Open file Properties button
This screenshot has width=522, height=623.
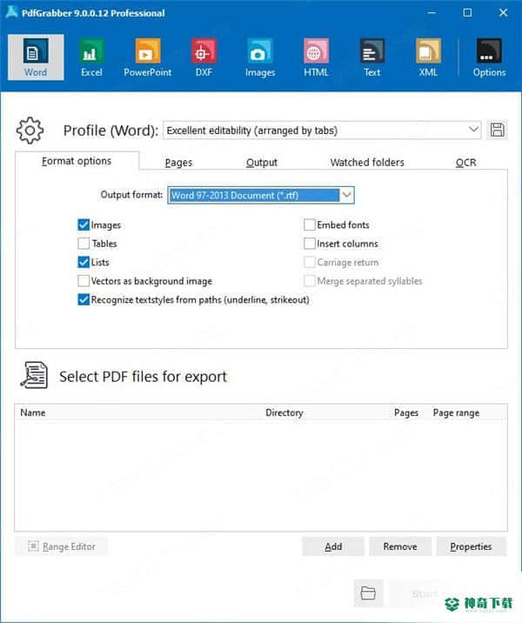(472, 546)
